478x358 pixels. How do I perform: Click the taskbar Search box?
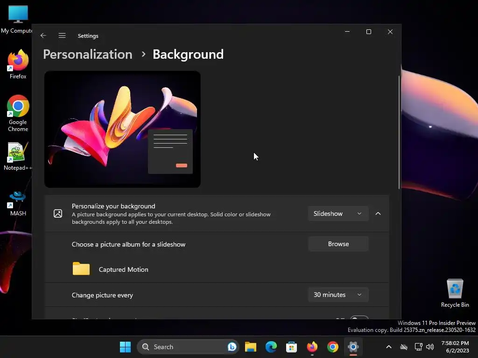[x=188, y=347]
